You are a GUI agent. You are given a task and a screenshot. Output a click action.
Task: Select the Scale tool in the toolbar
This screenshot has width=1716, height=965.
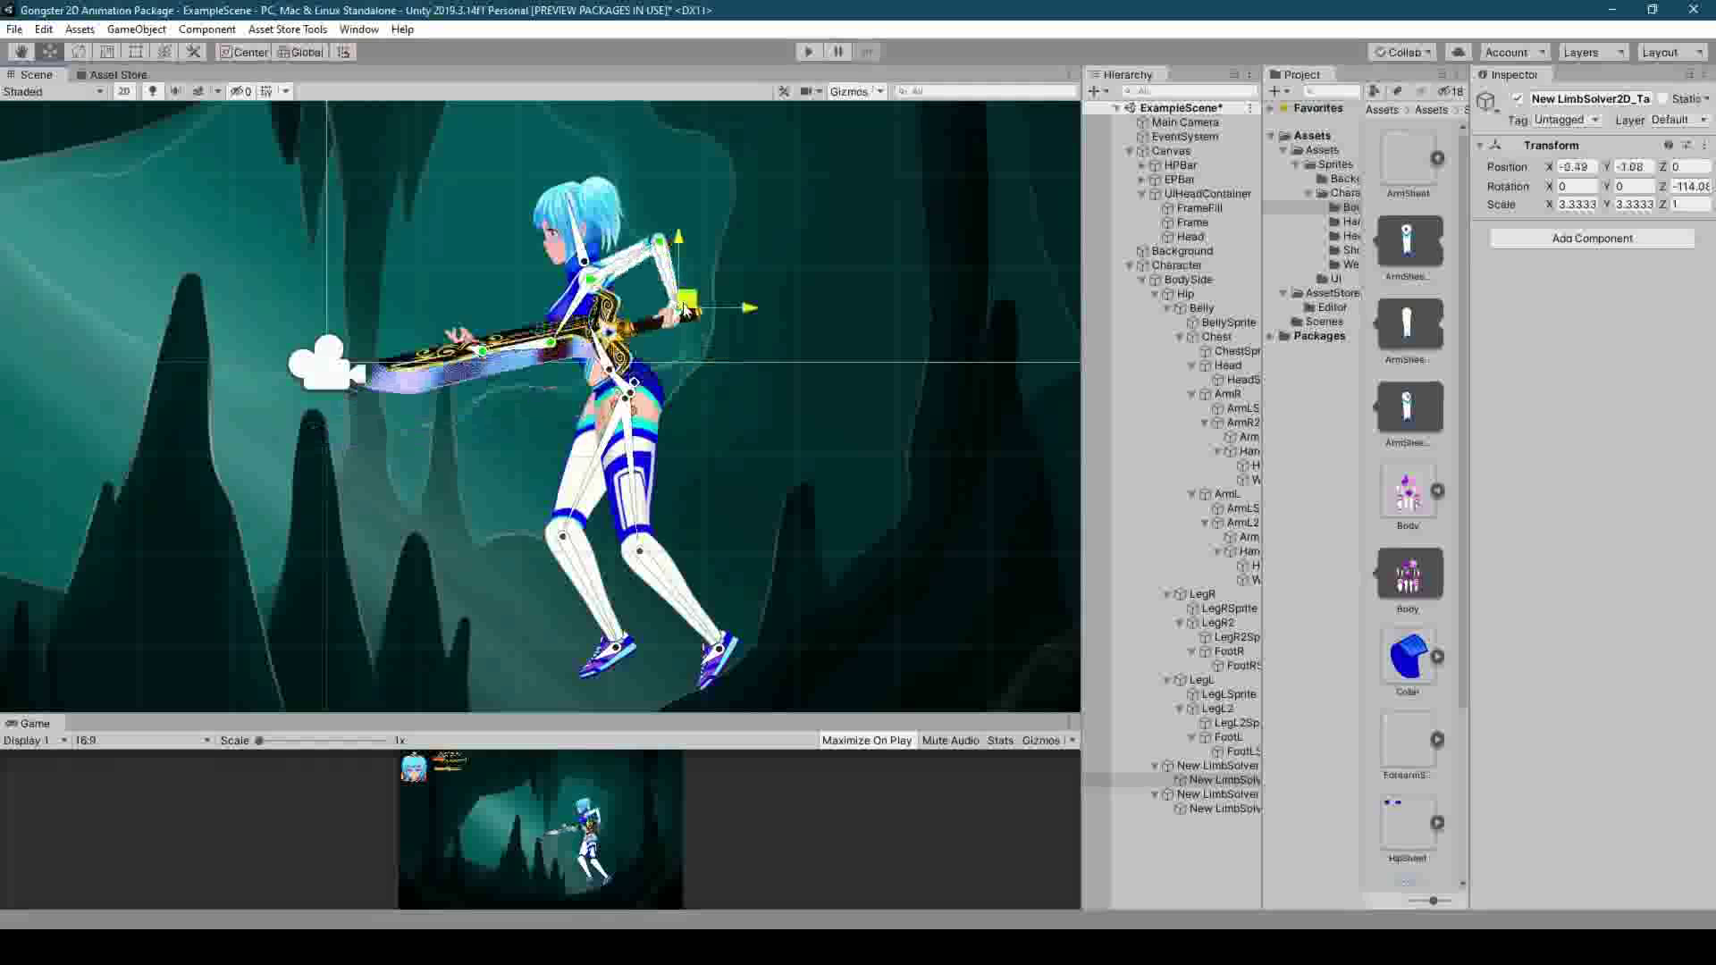coord(107,52)
